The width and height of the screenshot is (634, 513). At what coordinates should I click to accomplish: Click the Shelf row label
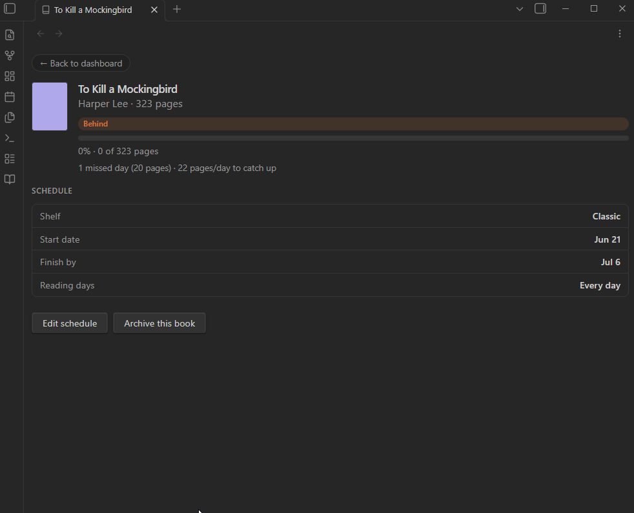tap(50, 216)
